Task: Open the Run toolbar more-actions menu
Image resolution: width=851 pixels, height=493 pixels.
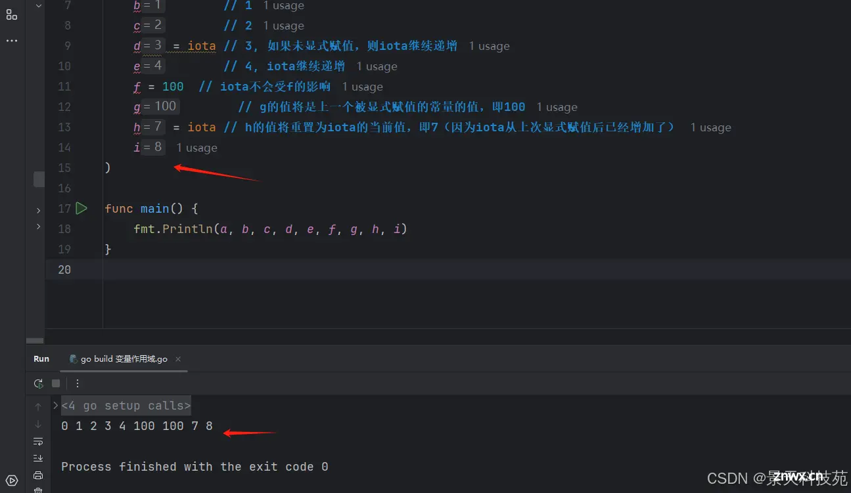Action: point(78,383)
